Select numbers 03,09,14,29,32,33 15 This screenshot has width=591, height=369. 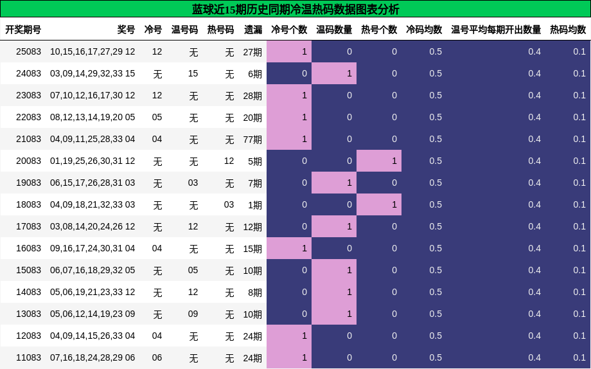[x=93, y=73]
